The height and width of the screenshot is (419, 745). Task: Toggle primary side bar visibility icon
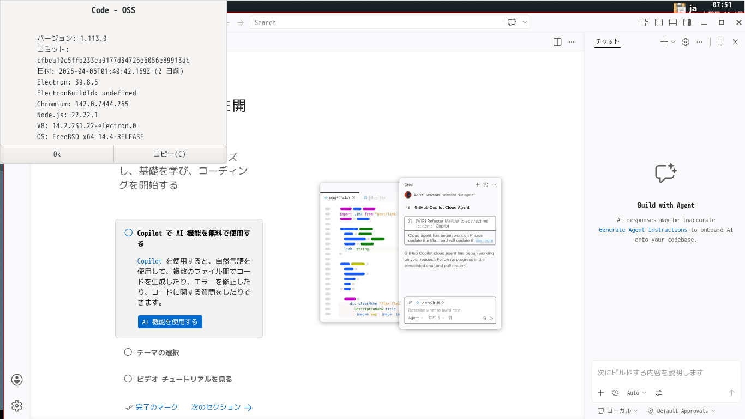click(659, 22)
